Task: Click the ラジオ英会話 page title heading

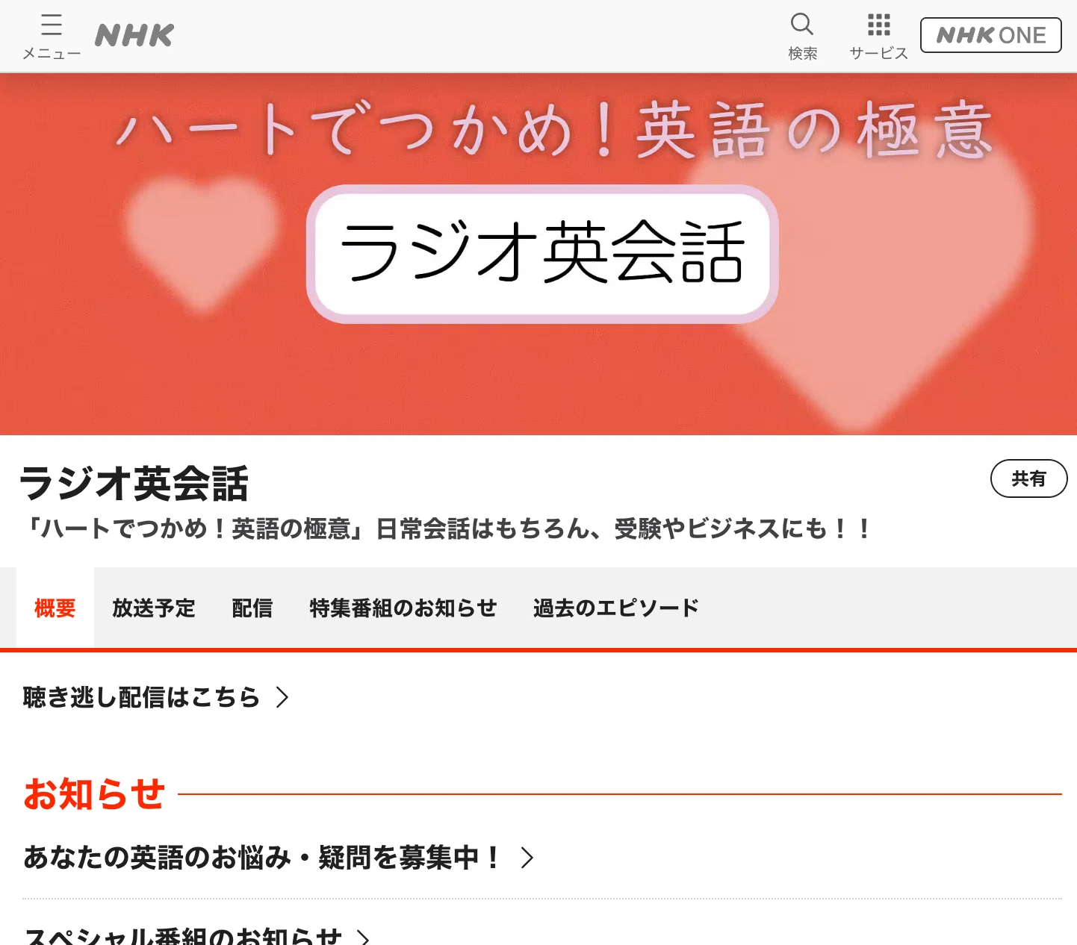Action: (x=134, y=483)
